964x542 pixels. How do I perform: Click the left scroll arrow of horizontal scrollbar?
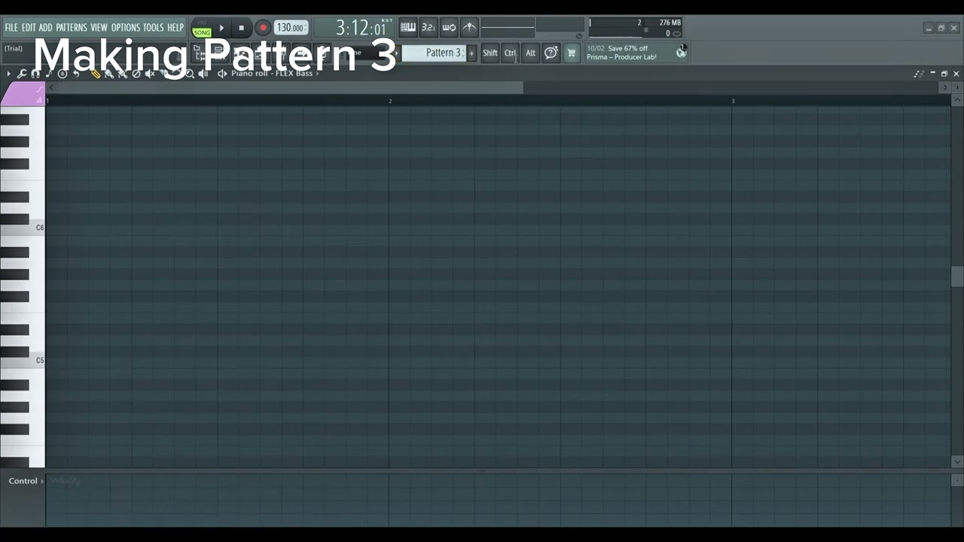click(x=51, y=88)
